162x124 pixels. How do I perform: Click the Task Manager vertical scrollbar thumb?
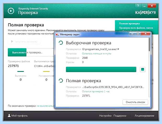(x=149, y=44)
